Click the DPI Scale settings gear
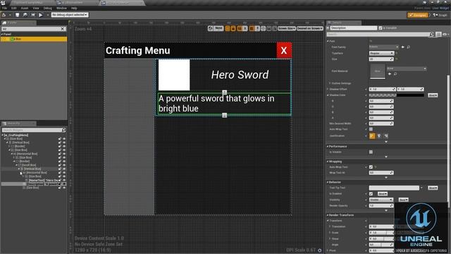Screen dimensions: 451x254 point(319,250)
